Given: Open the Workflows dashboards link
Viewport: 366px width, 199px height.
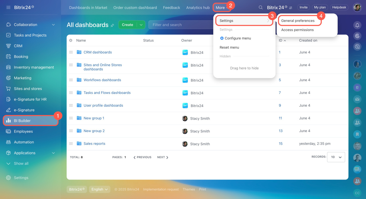Looking at the screenshot, I should [102, 80].
